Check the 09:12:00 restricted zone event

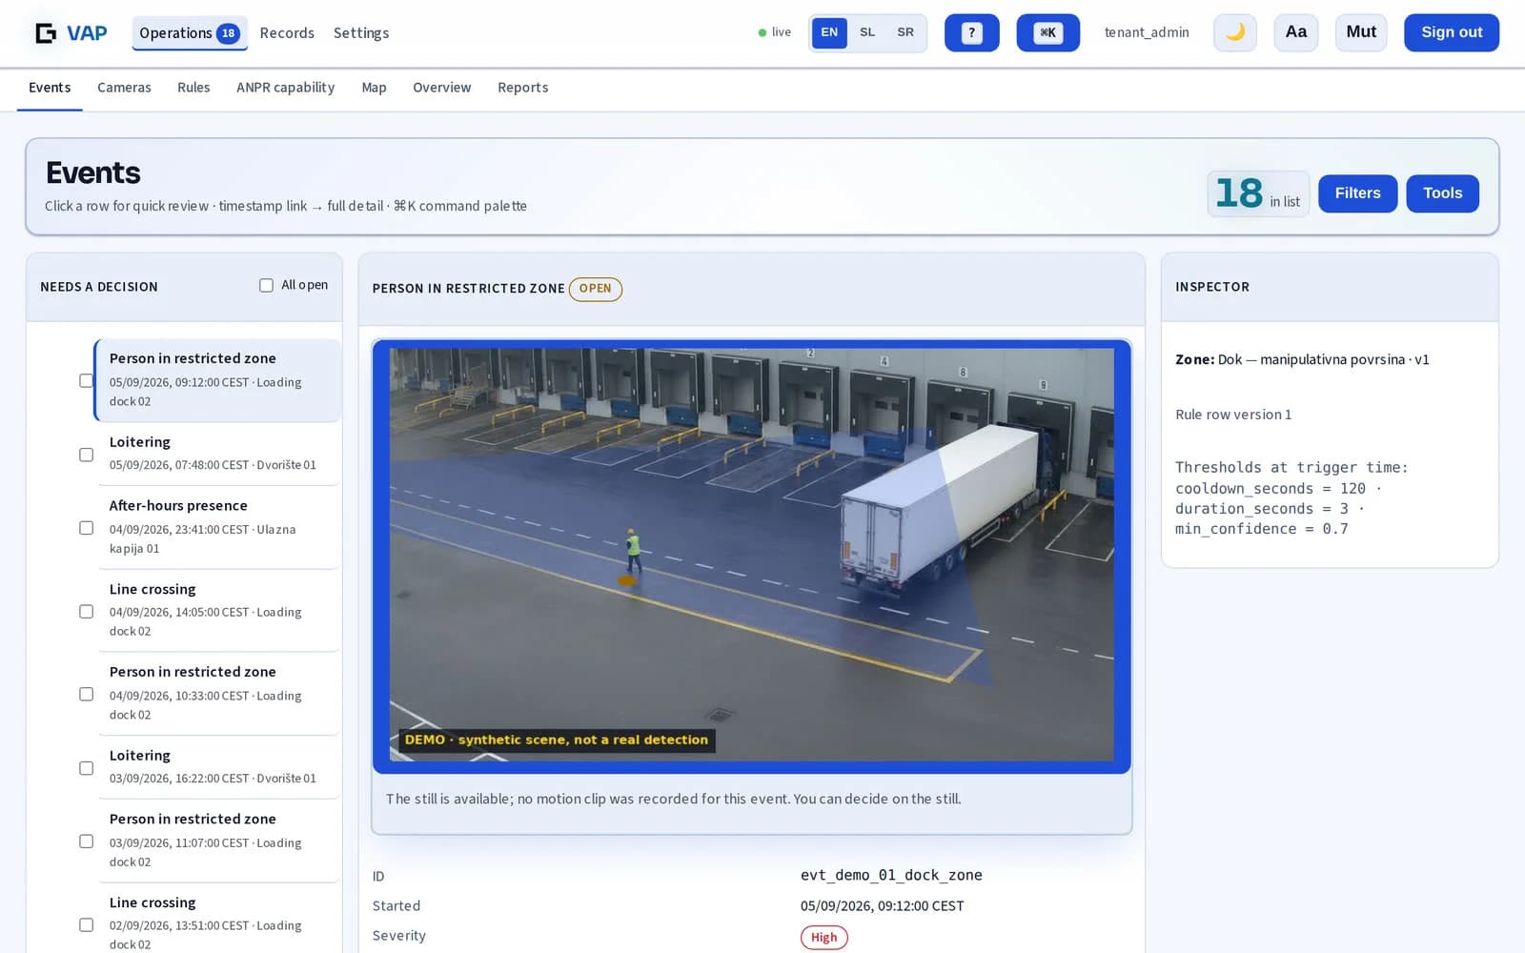(86, 380)
